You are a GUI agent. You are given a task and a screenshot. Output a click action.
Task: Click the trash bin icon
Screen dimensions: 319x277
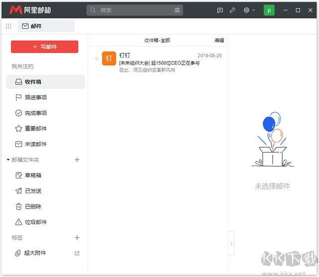[x=18, y=206]
